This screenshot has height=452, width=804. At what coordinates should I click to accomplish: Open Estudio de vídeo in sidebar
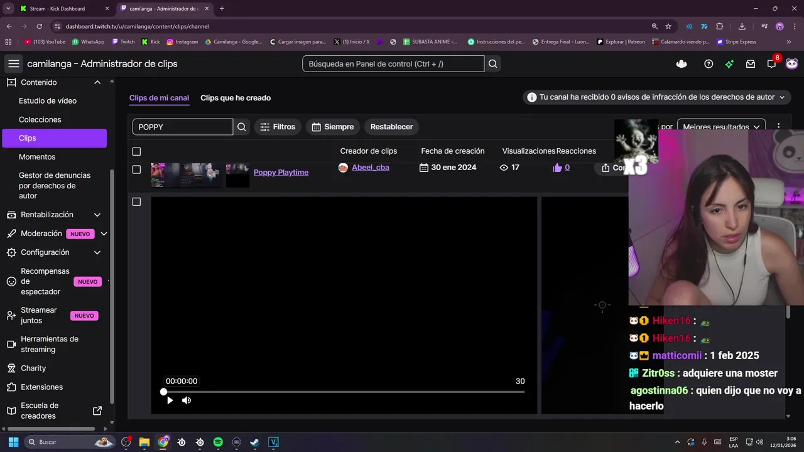tap(48, 100)
